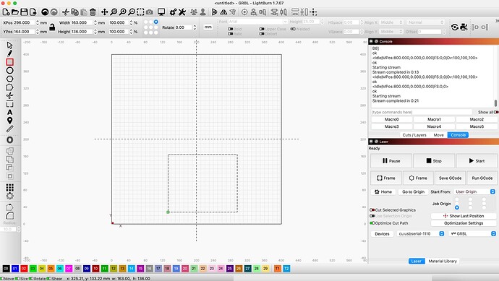This screenshot has height=281, width=499.
Task: Toggle aspect ratio lock padlock
Action: (52, 27)
